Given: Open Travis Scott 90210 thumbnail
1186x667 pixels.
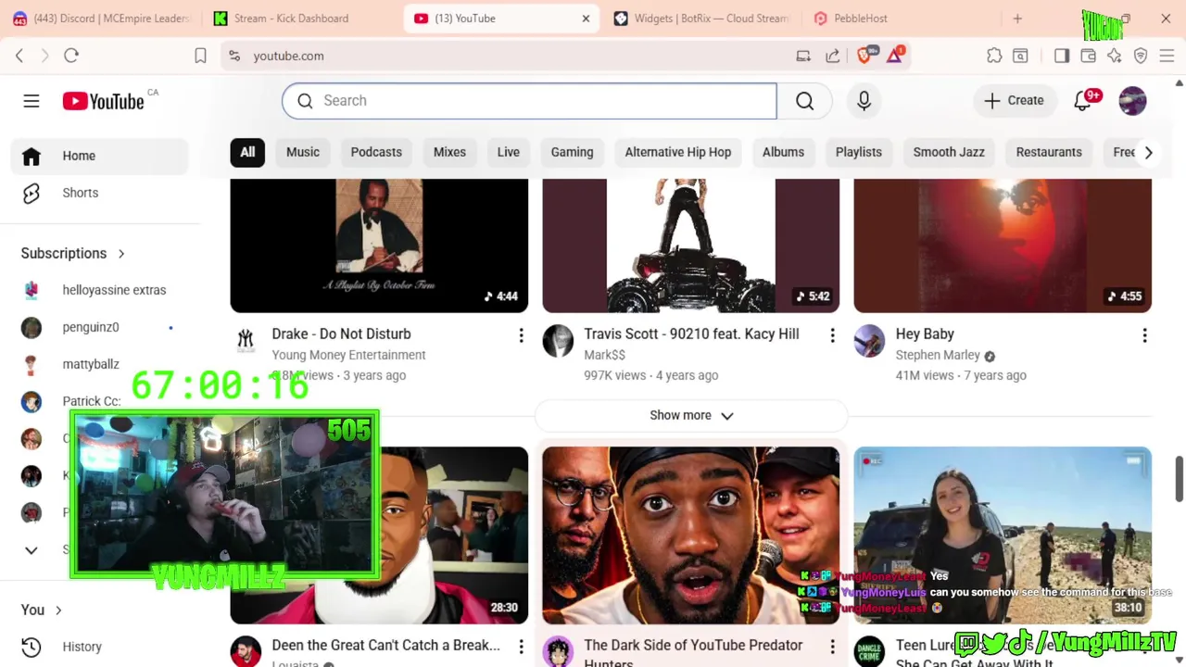Looking at the screenshot, I should pos(691,245).
